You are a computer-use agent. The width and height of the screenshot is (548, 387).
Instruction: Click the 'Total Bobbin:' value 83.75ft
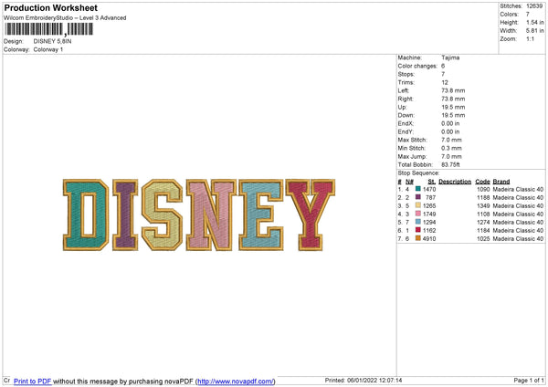pos(451,164)
